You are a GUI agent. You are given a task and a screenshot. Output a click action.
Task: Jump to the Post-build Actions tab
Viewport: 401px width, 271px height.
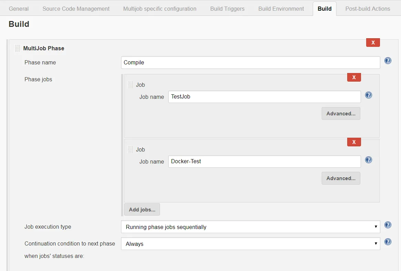[368, 9]
